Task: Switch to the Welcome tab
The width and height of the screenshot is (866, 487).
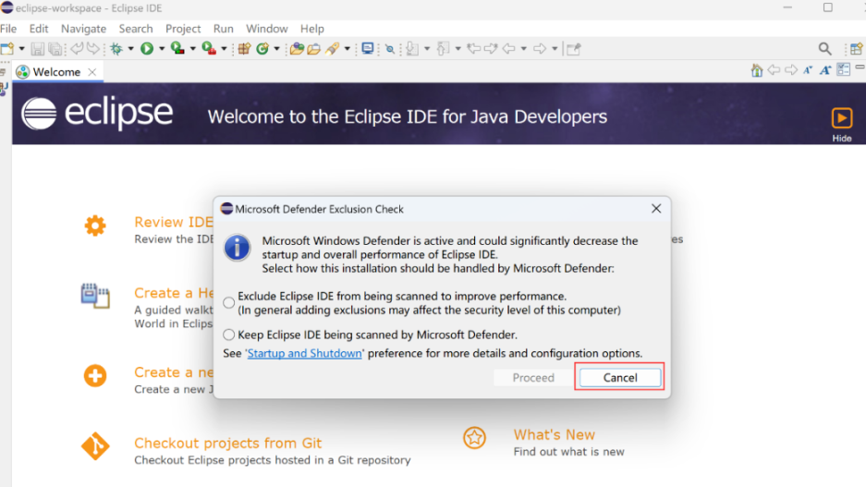Action: tap(56, 72)
